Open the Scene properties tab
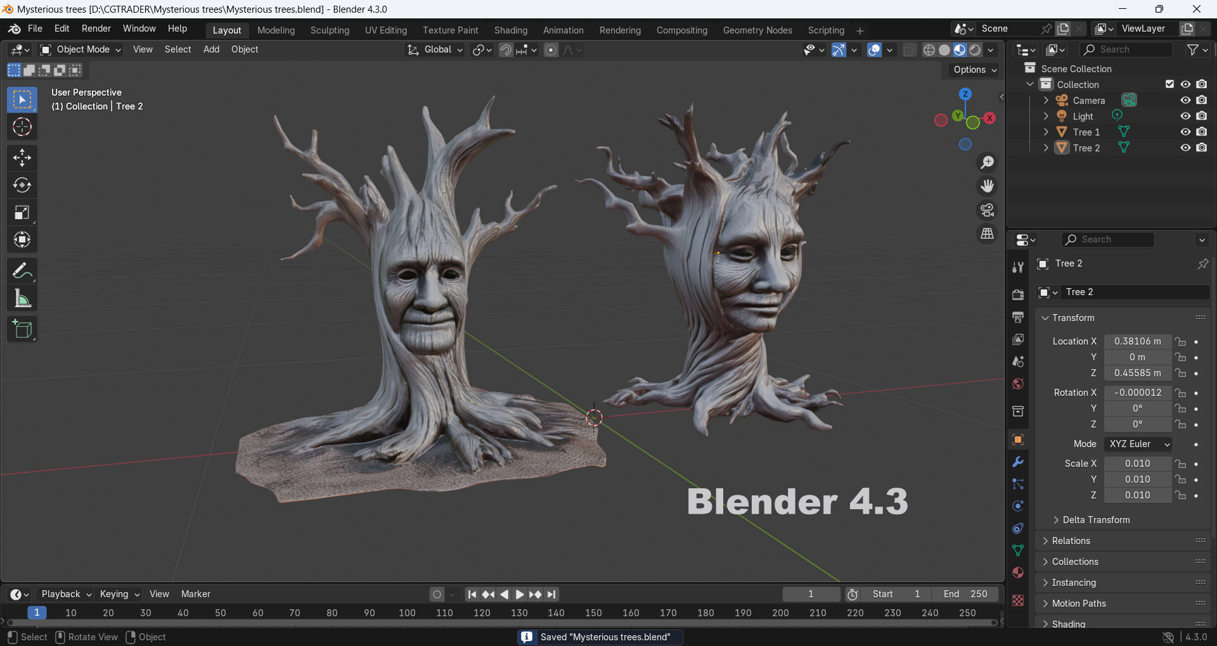 pyautogui.click(x=1018, y=362)
